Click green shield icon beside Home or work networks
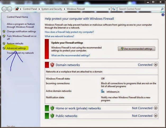Image resolution: width=166 pixels, height=128 pixels. (52, 108)
